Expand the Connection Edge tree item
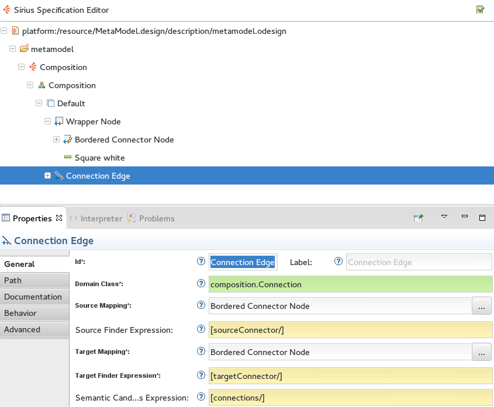Viewport: 494px width, 407px height. click(x=47, y=175)
